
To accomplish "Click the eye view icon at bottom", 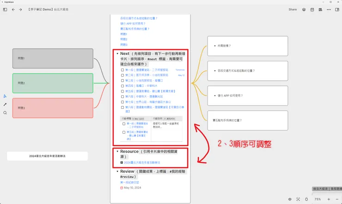I will pos(290,199).
